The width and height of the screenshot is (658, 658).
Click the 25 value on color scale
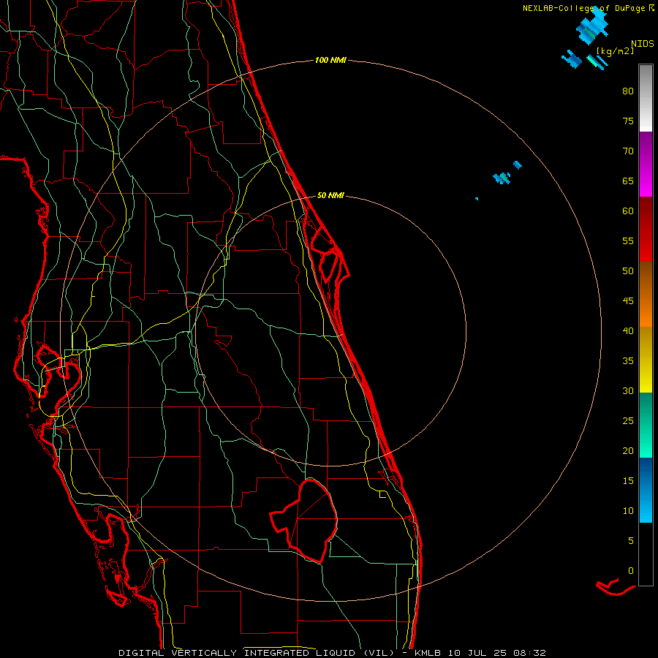[x=628, y=421]
